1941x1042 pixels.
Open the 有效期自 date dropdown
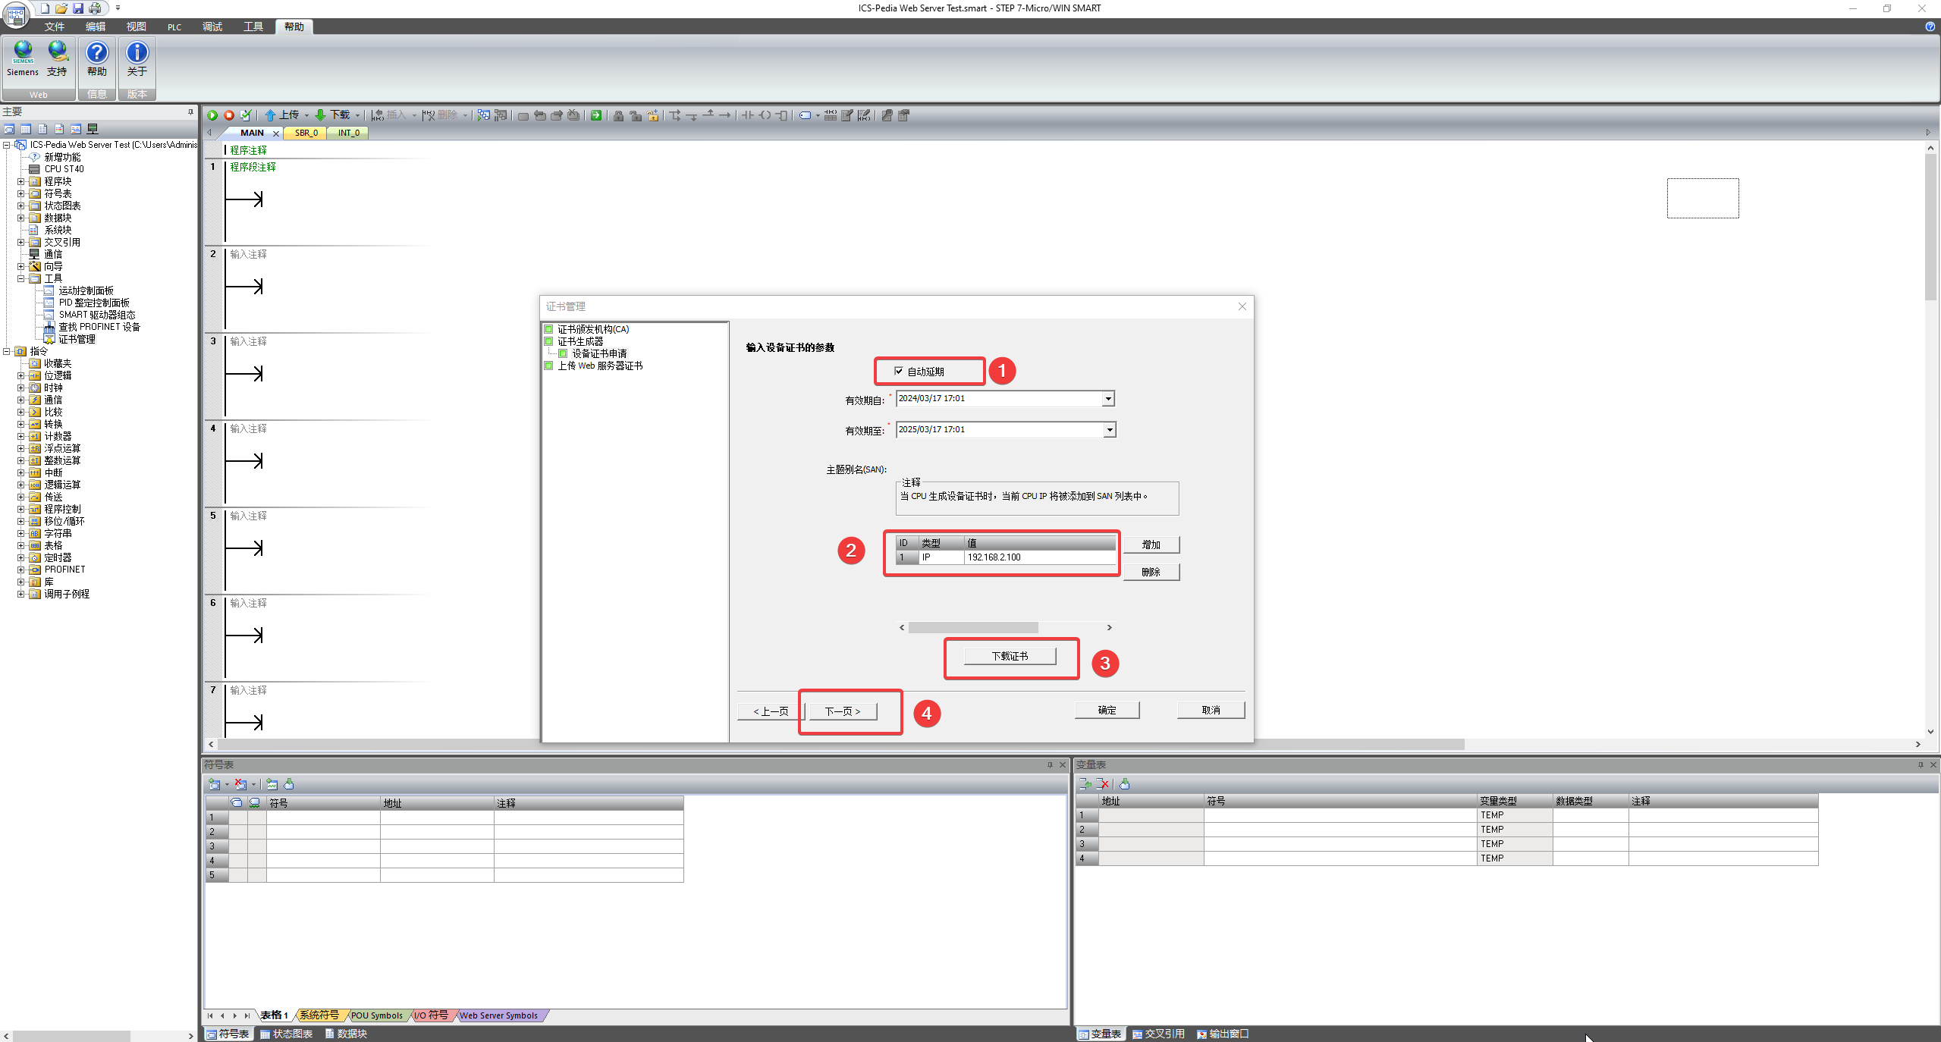coord(1108,399)
